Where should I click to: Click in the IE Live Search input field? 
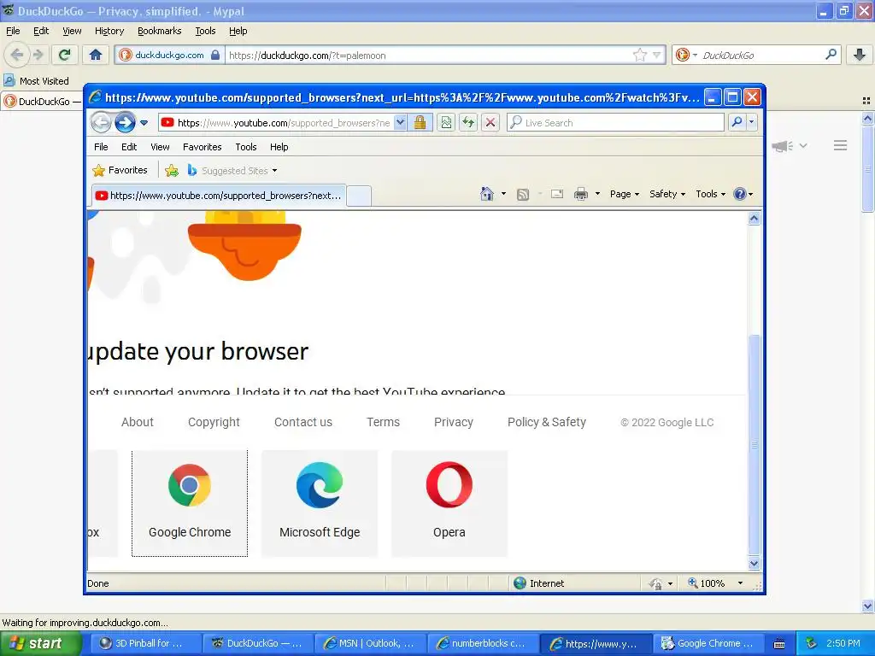(x=616, y=122)
